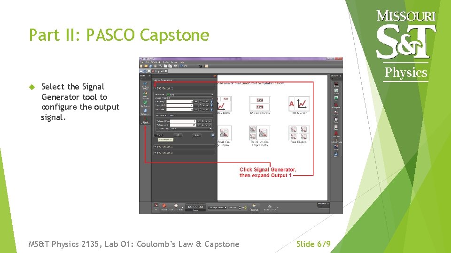Click the recording timer display
The image size is (451, 253).
point(195,207)
